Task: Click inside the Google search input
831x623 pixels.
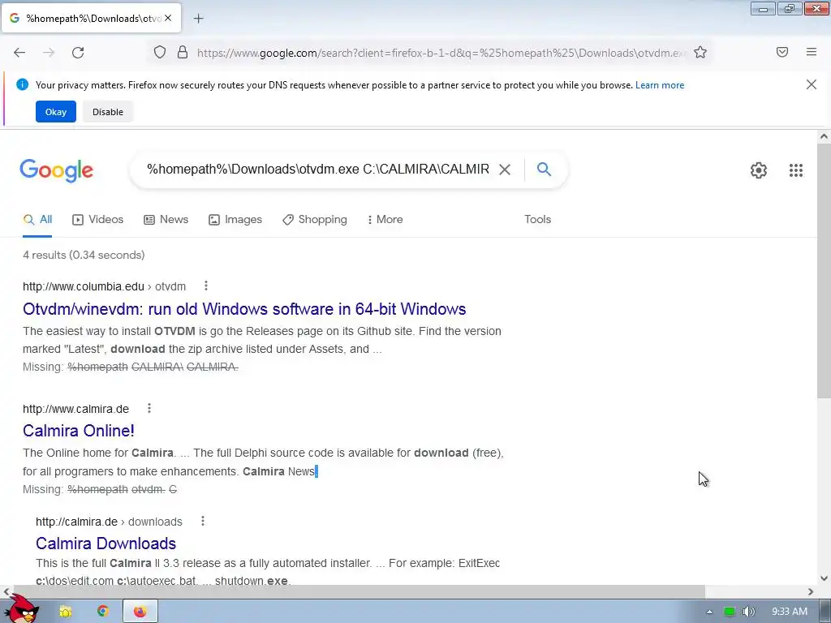Action: point(318,170)
